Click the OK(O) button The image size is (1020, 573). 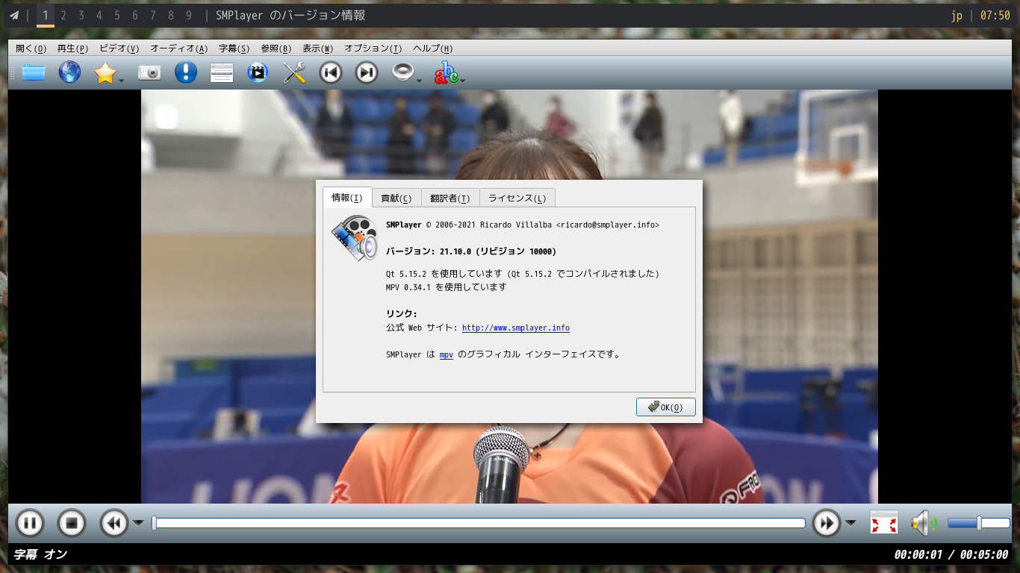(665, 407)
